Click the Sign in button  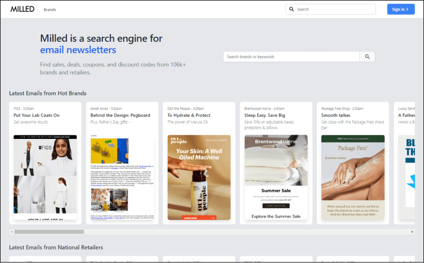[401, 9]
